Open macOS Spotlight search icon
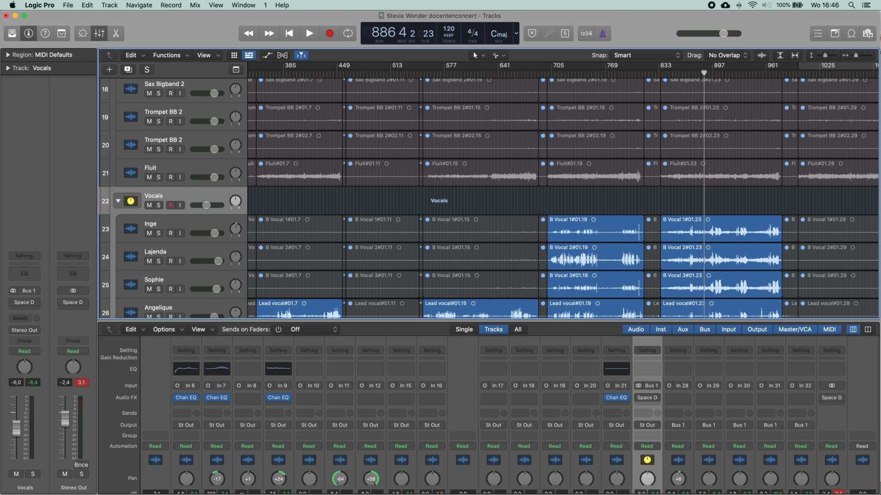The image size is (881, 495). 851,5
